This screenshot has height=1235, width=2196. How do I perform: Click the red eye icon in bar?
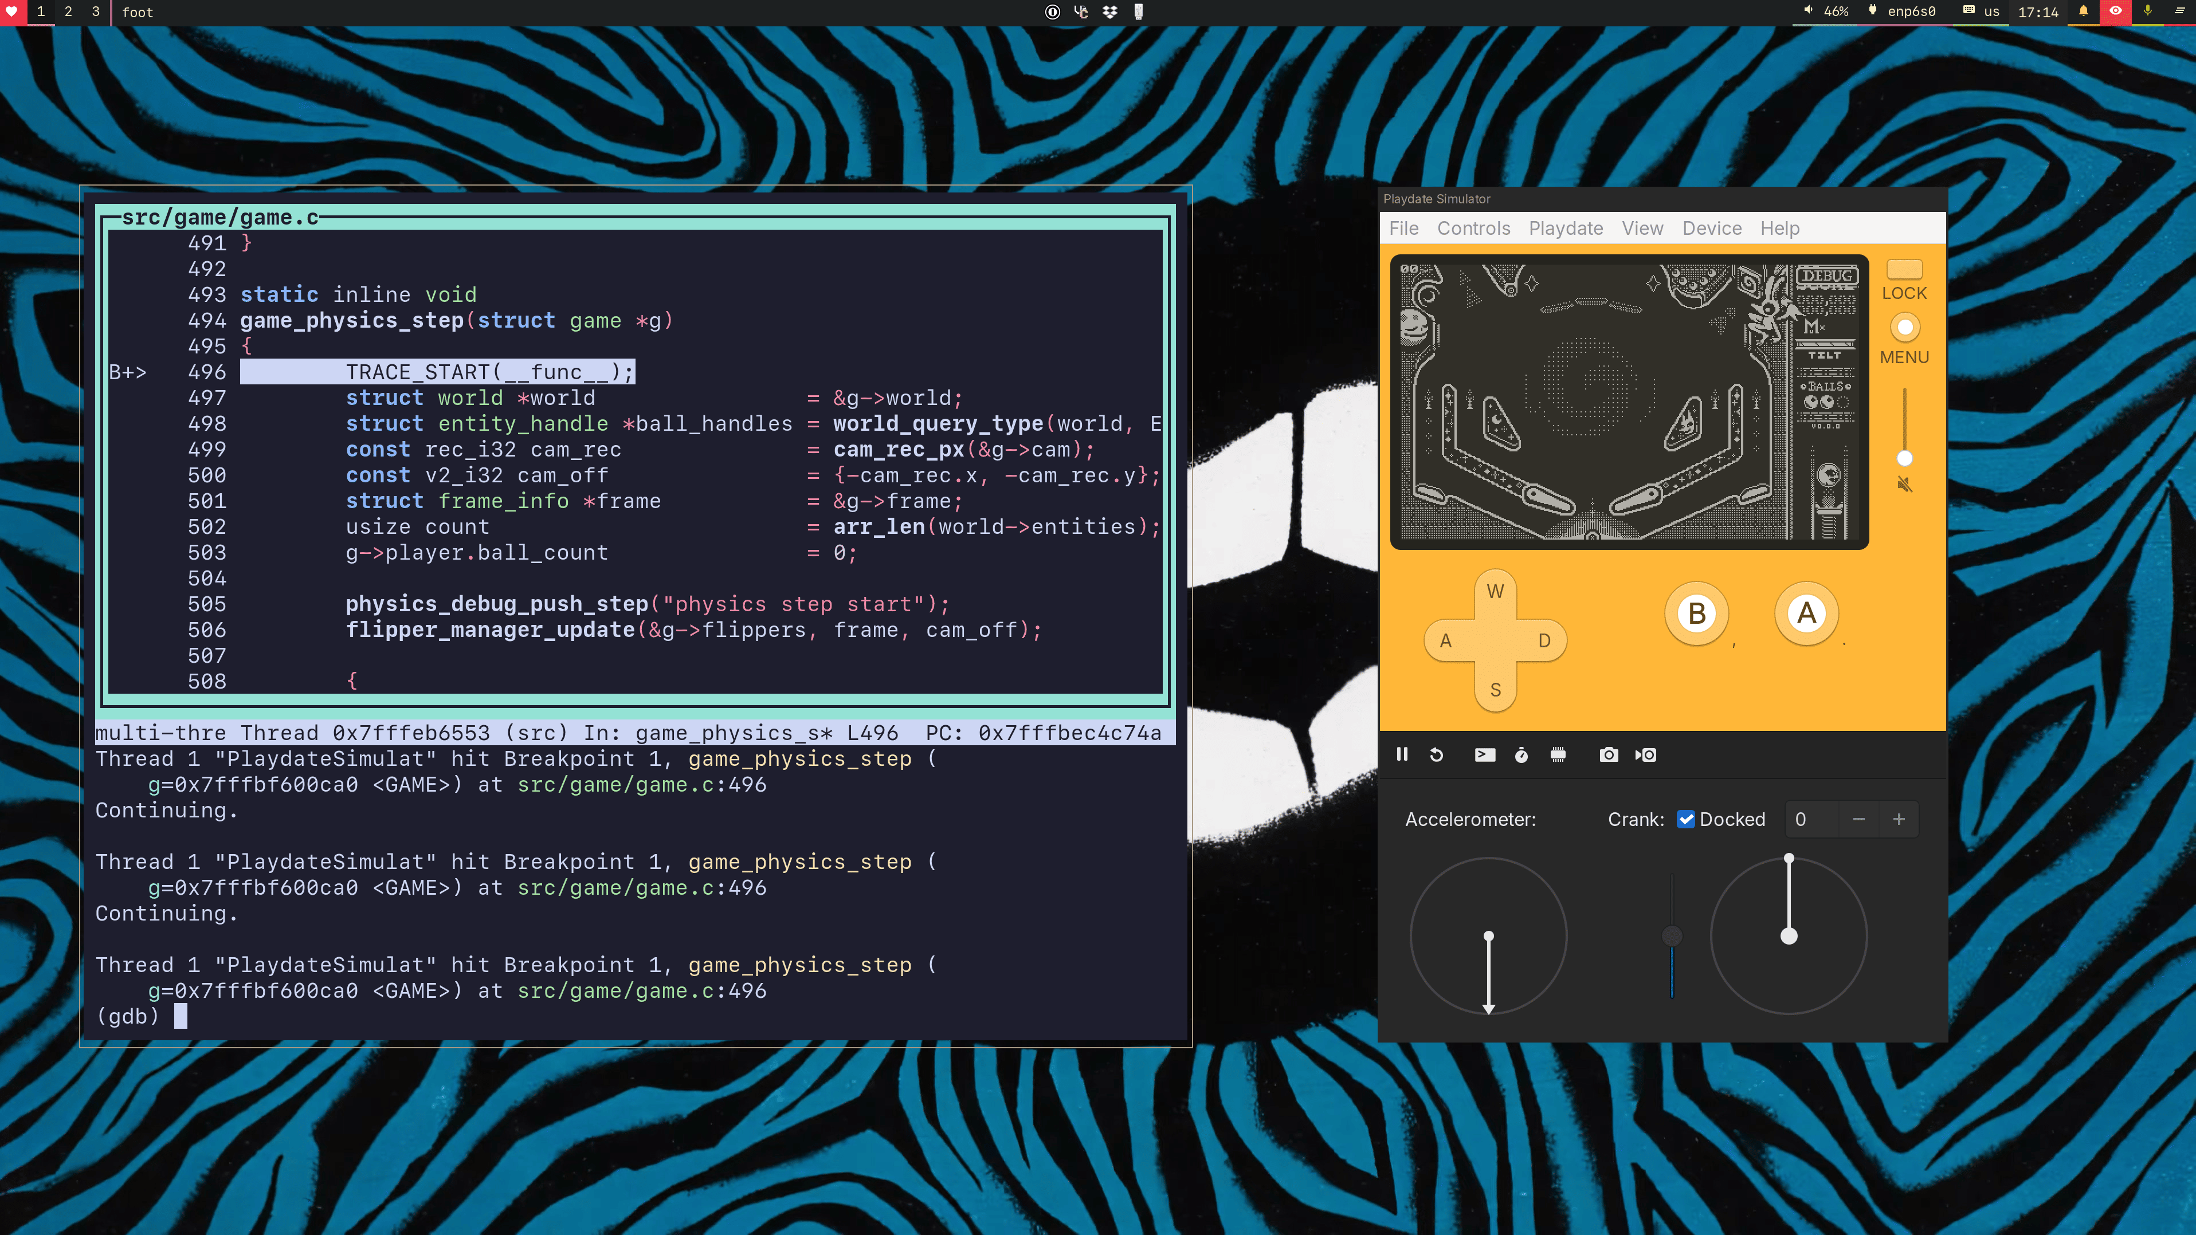[x=2116, y=12]
